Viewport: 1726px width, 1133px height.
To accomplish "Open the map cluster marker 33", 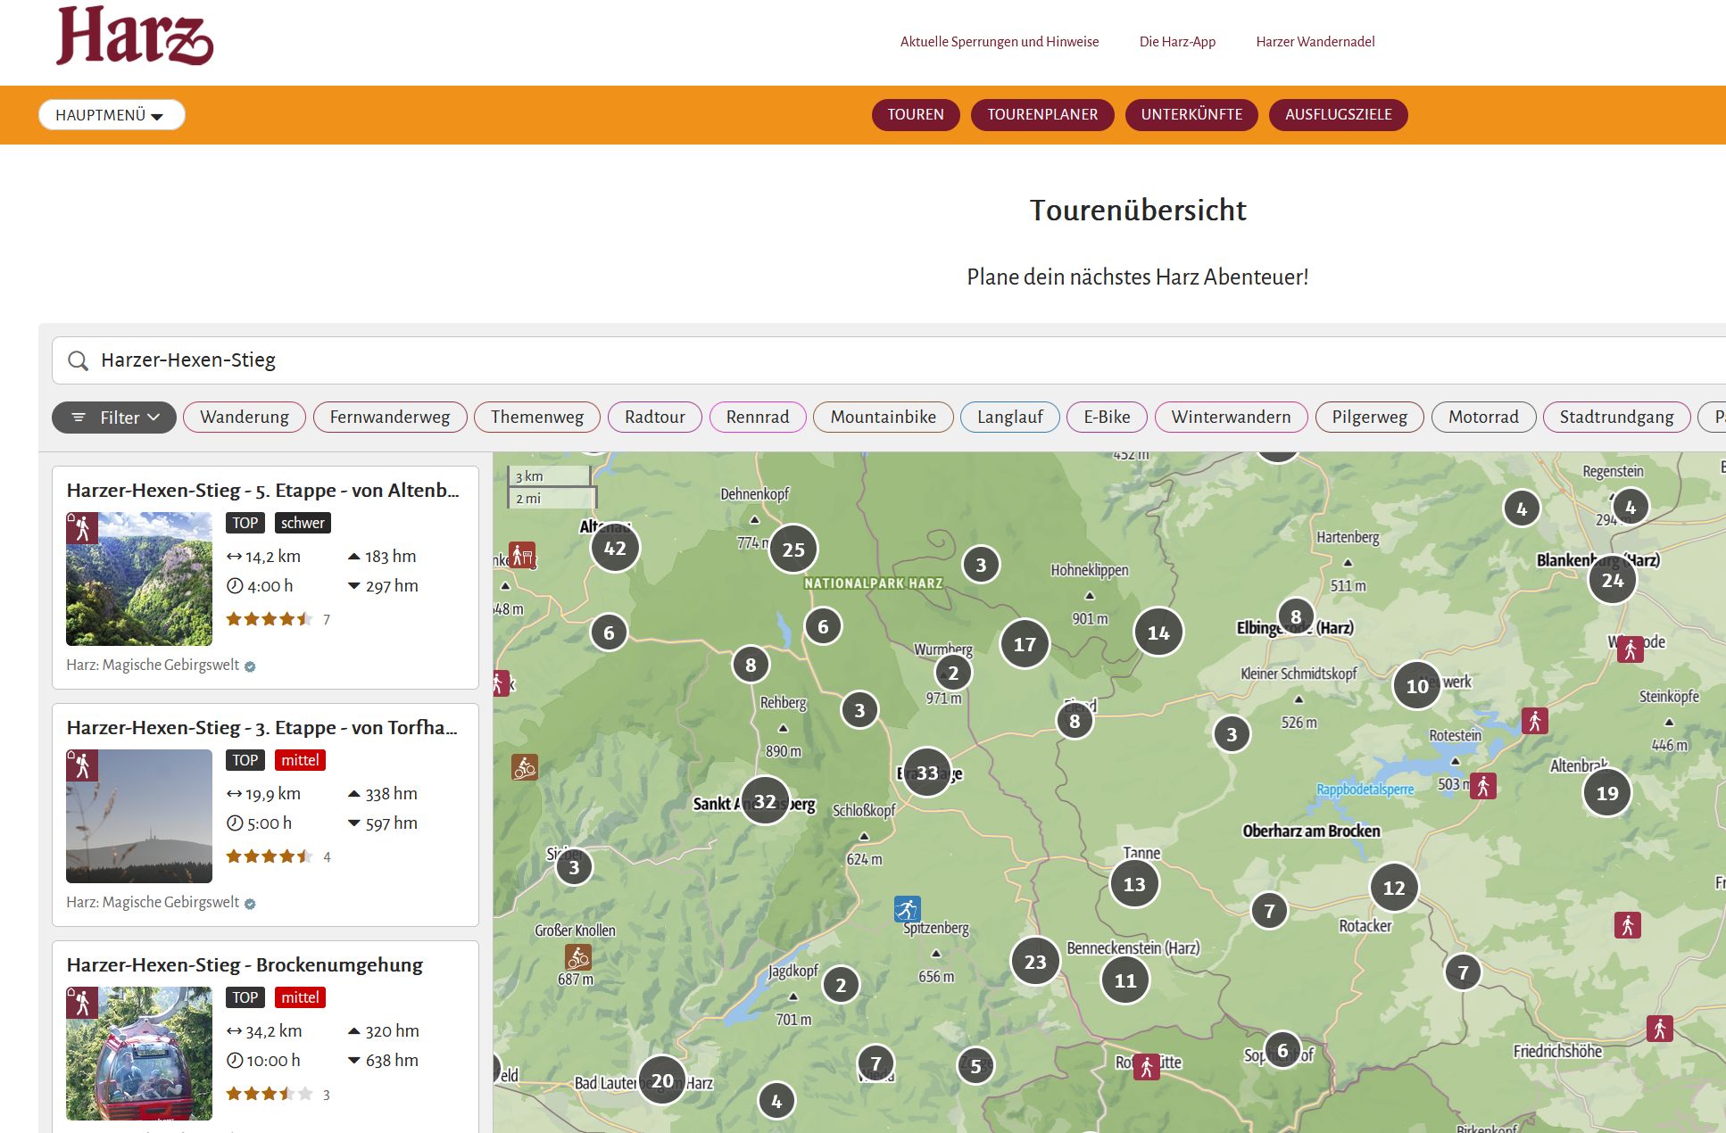I will coord(927,773).
